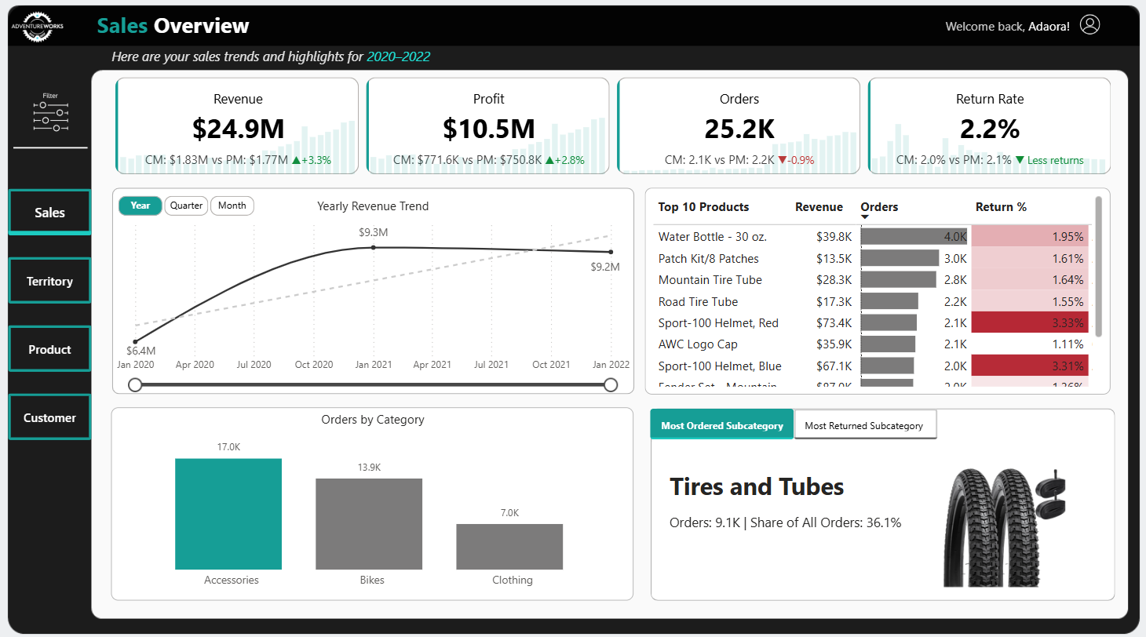This screenshot has height=637, width=1146.
Task: Click the 2020–2022 period text
Action: [x=399, y=56]
